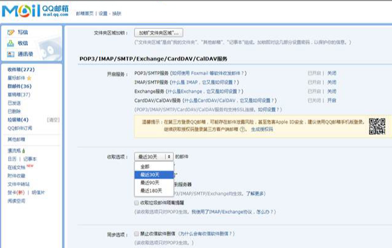Click the 已关闭 status of CardDAV/CalDAV服务
Image resolution: width=392 pixels, height=248 pixels.
coord(314,100)
